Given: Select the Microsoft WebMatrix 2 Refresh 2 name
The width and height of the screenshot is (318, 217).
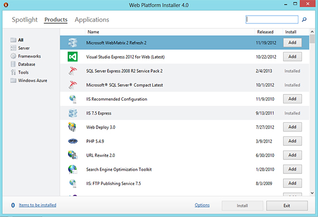Looking at the screenshot, I should pos(116,43).
